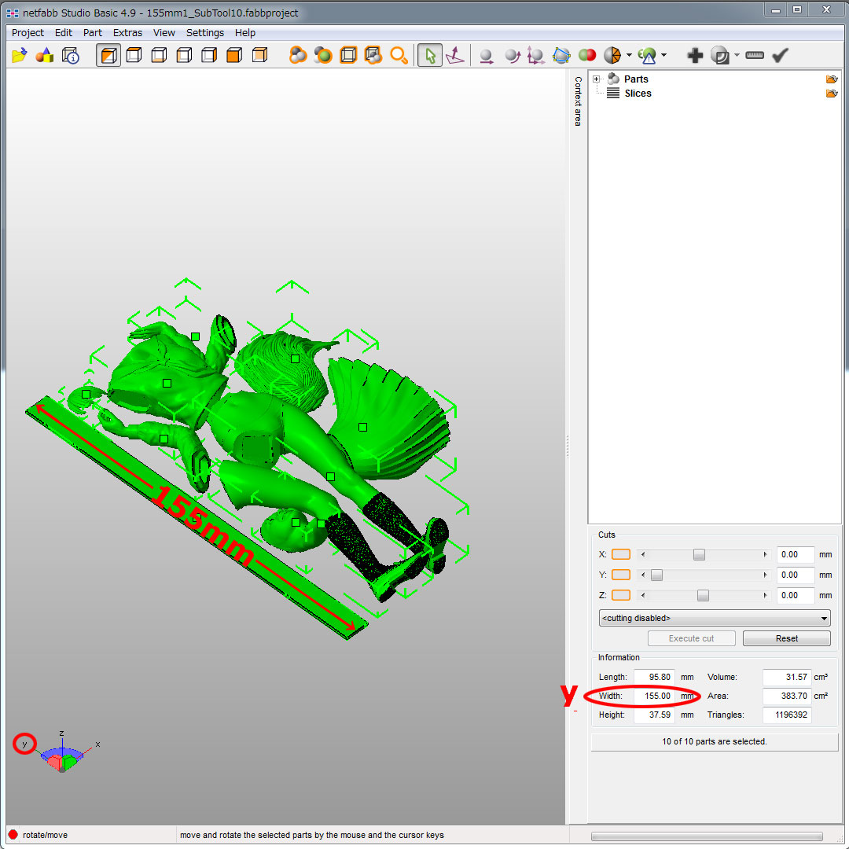The image size is (849, 849).
Task: Open the dropdown beside the gray sphere icon
Action: tap(737, 55)
